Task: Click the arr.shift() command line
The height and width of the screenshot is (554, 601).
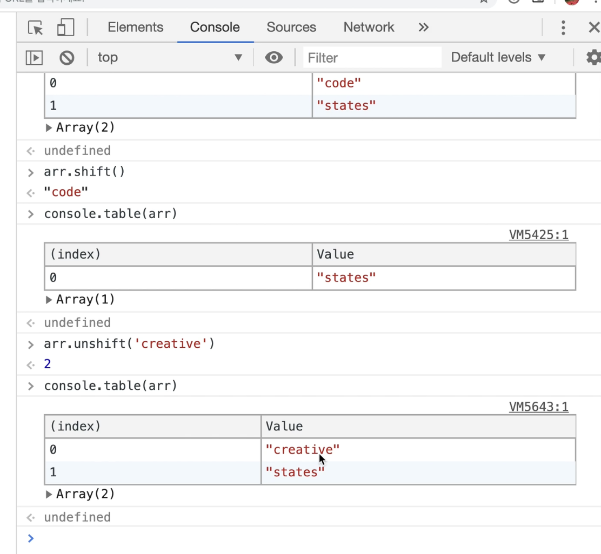Action: click(84, 172)
